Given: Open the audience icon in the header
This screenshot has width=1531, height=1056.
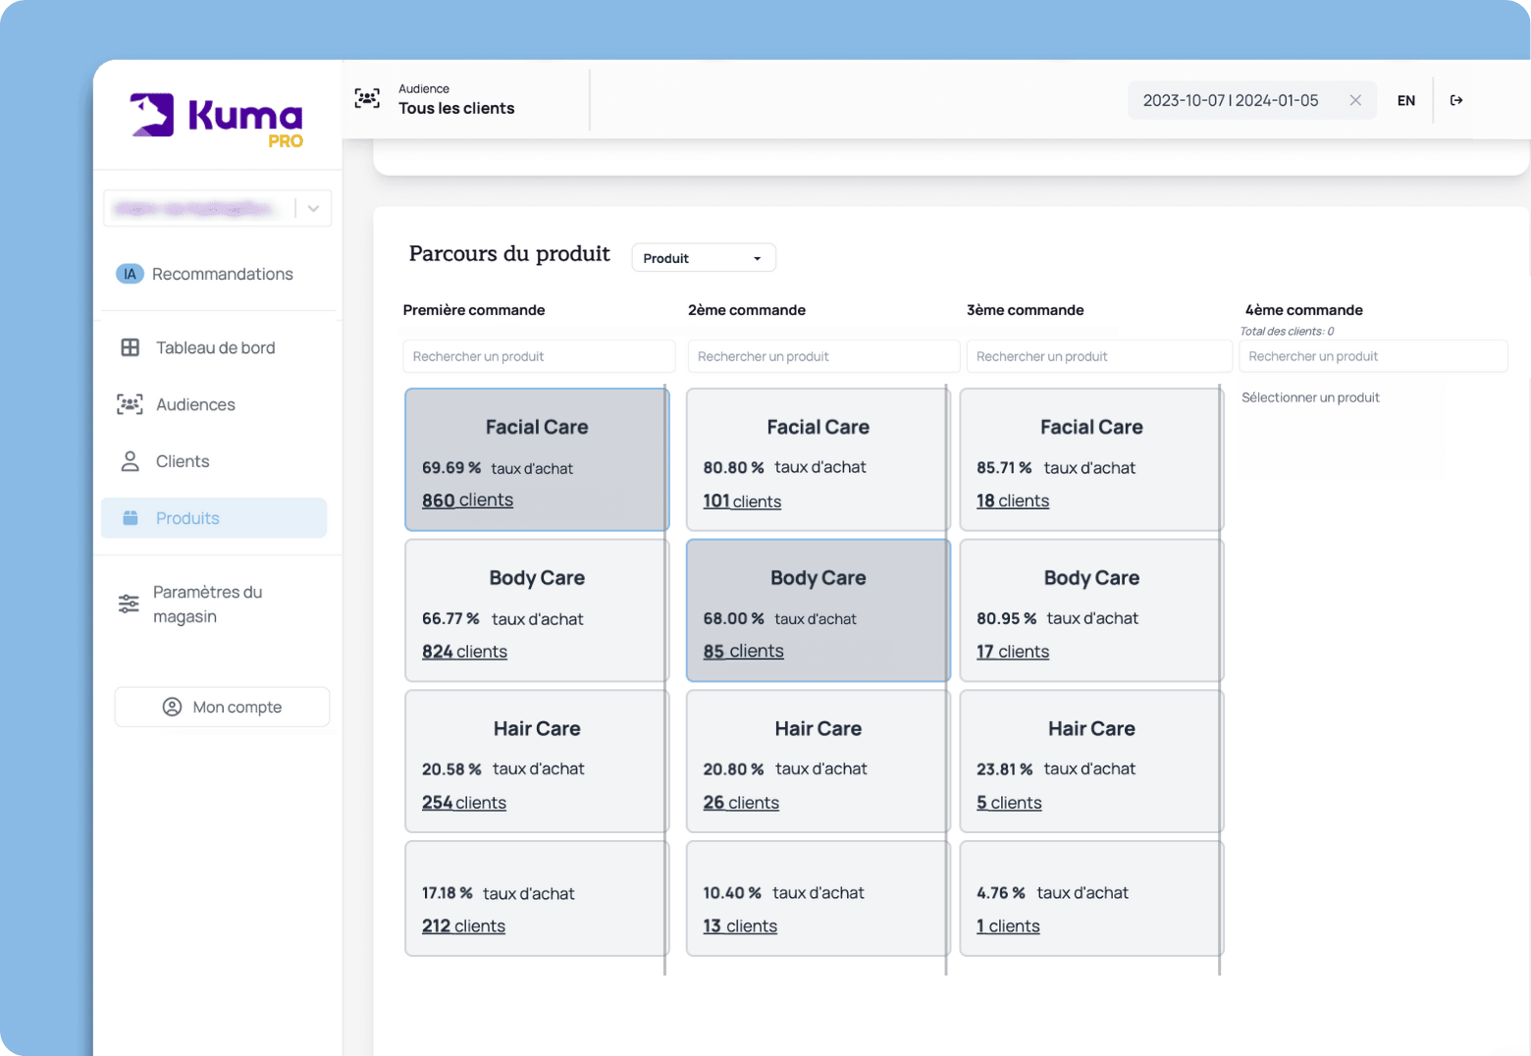Looking at the screenshot, I should [367, 98].
